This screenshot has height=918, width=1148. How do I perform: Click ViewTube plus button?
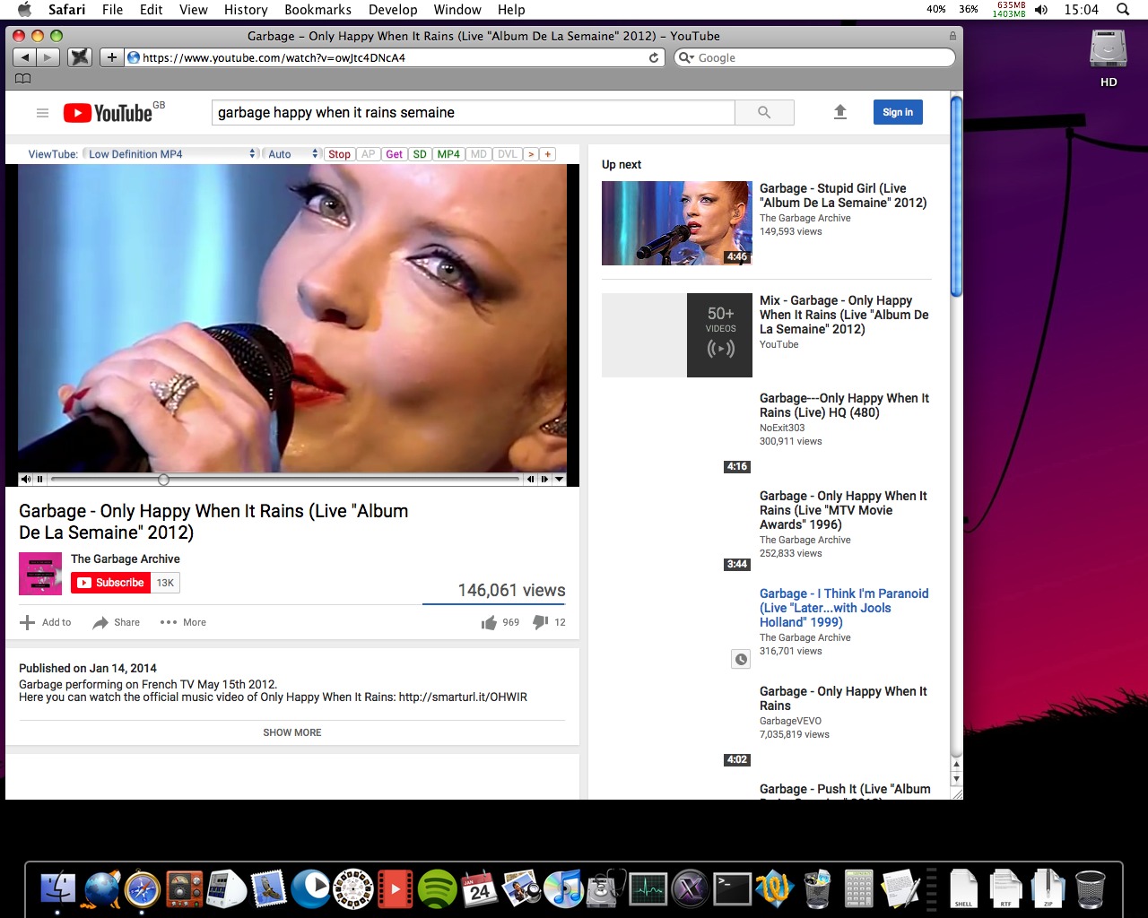pyautogui.click(x=548, y=154)
